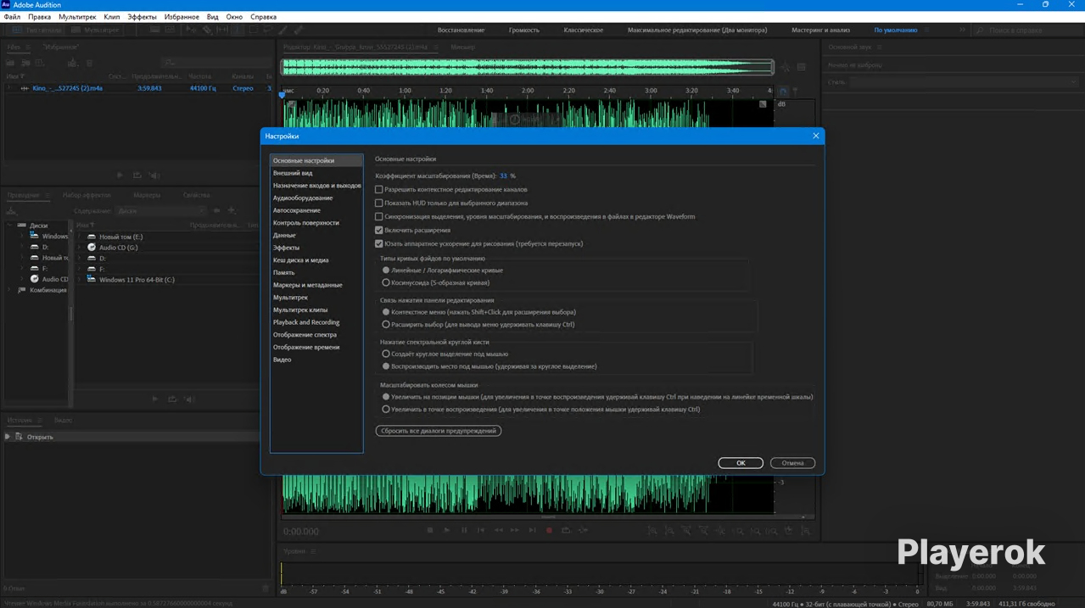Click New File icon in Files panel

41,62
